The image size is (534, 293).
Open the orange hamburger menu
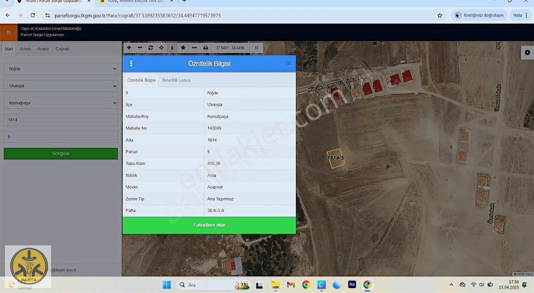coord(9,33)
